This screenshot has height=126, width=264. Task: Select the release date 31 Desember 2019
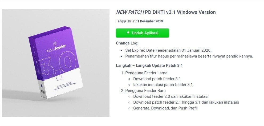pos(149,21)
